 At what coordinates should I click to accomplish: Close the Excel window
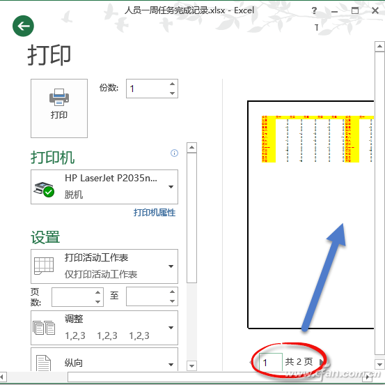(375, 11)
